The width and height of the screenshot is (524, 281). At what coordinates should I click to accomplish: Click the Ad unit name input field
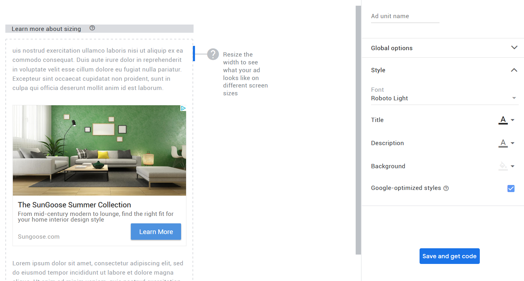pos(405,16)
